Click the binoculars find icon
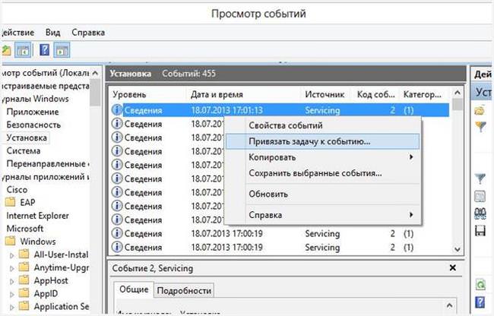The width and height of the screenshot is (494, 316). click(x=480, y=213)
